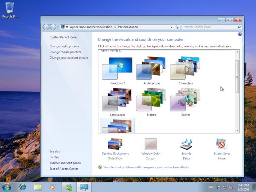
Task: Open Action Center flag tray icon
Action: point(218,187)
